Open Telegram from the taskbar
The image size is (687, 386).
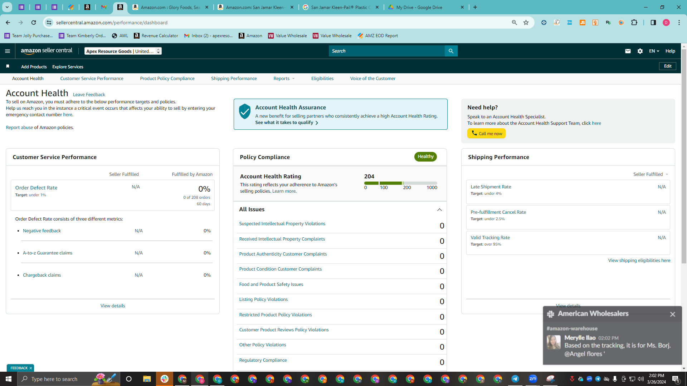515,379
